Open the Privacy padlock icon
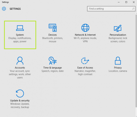Screen dimensions: 137x117 (118, 61)
